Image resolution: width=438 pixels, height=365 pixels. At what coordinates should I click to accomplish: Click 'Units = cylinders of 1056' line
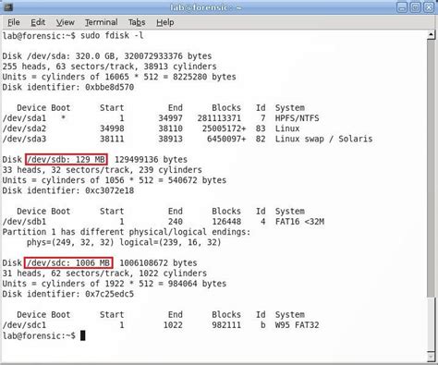[115, 180]
